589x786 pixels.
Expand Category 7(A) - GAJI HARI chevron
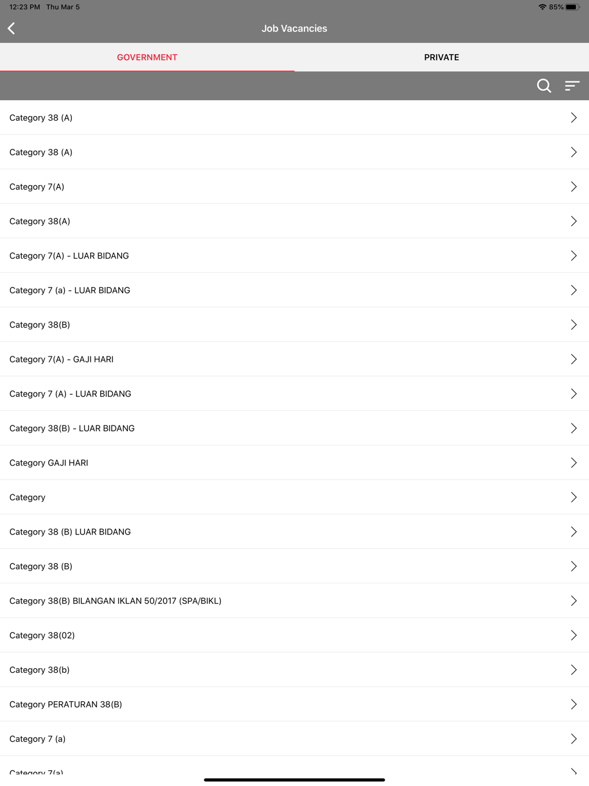pyautogui.click(x=574, y=359)
